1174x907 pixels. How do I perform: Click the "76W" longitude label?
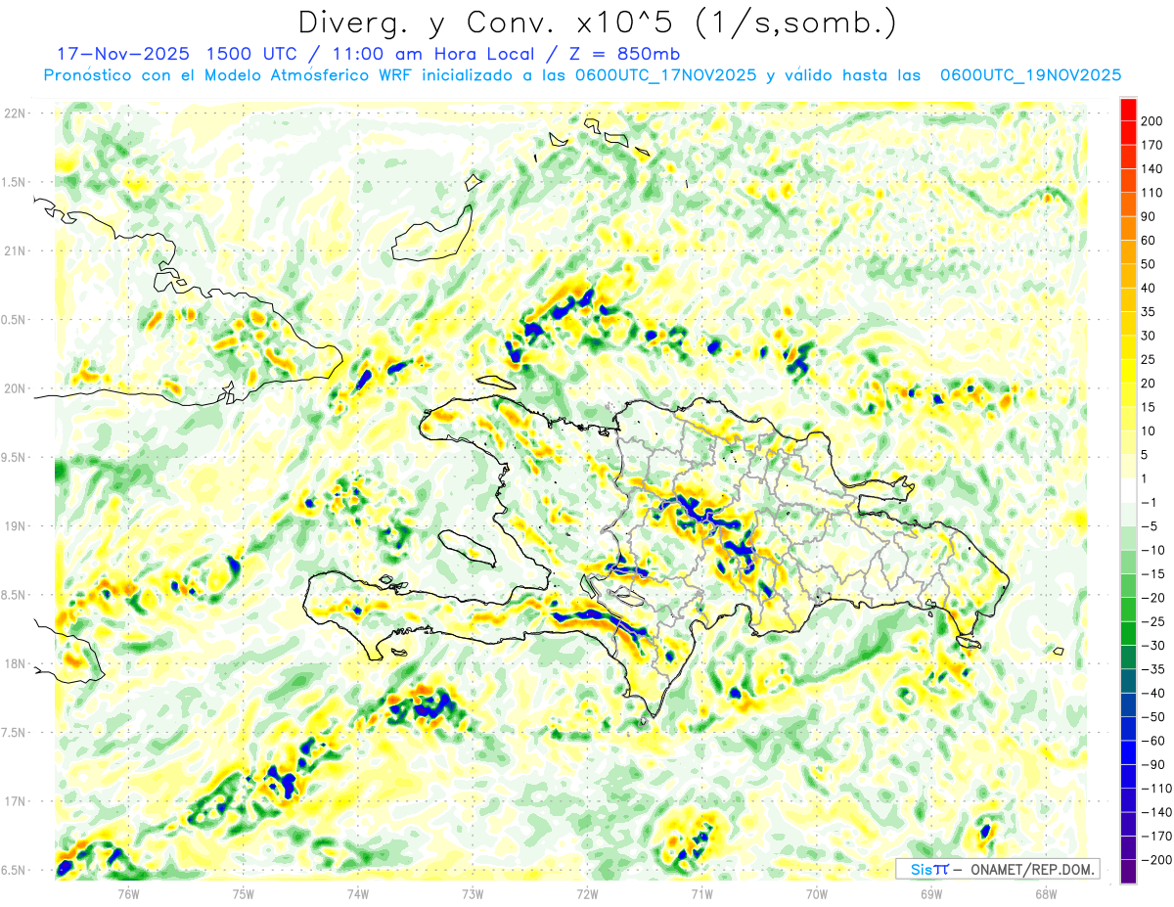pos(129,892)
